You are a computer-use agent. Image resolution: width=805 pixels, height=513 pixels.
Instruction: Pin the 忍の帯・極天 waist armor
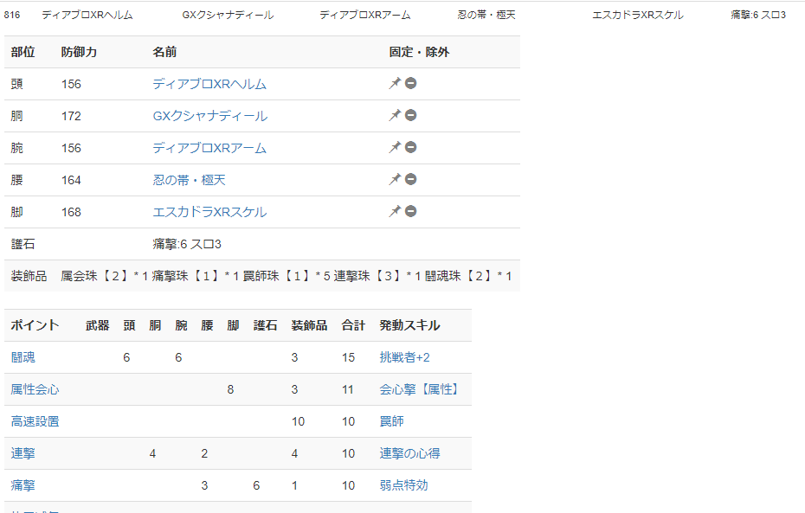coord(395,179)
